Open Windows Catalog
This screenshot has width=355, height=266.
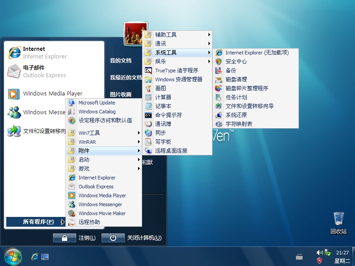[x=104, y=112]
